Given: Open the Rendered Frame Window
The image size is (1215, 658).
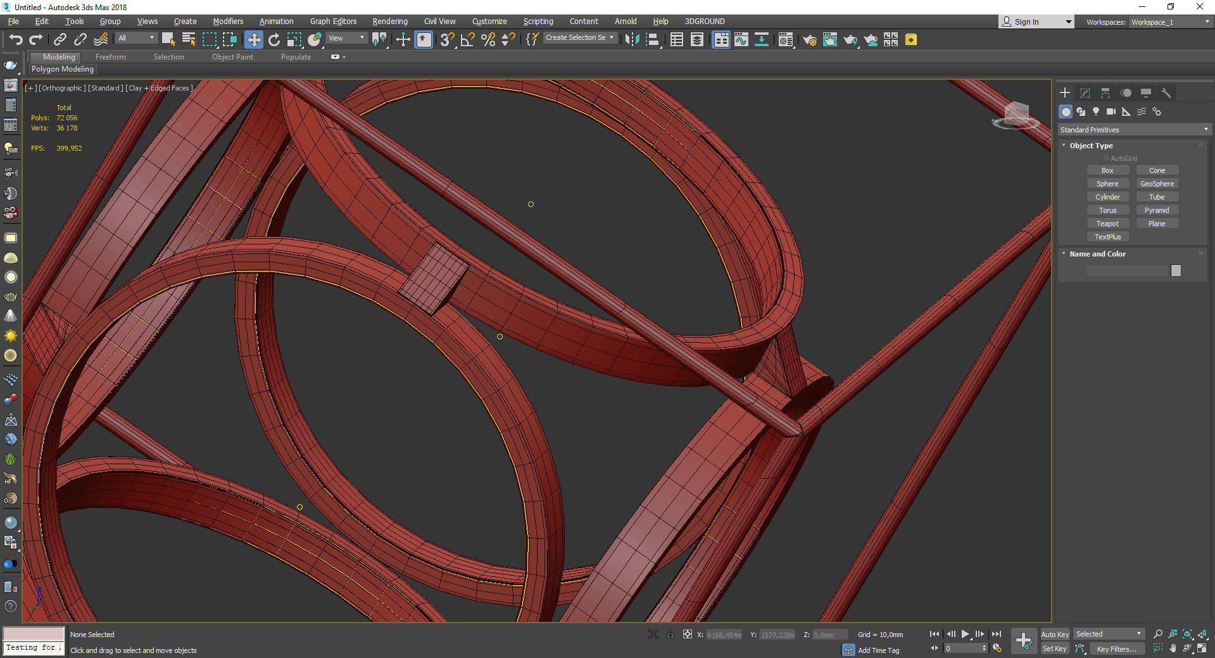Looking at the screenshot, I should pos(829,40).
